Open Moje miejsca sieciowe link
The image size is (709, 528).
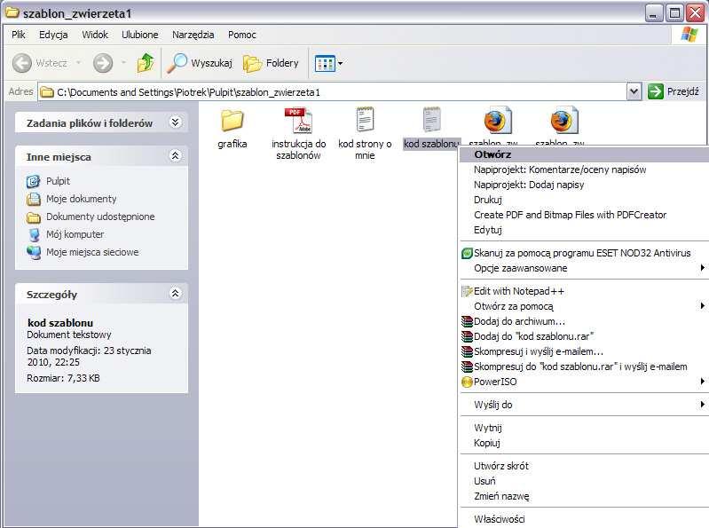(x=92, y=252)
